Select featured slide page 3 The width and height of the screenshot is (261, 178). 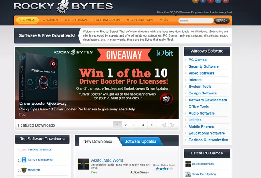coord(134,125)
